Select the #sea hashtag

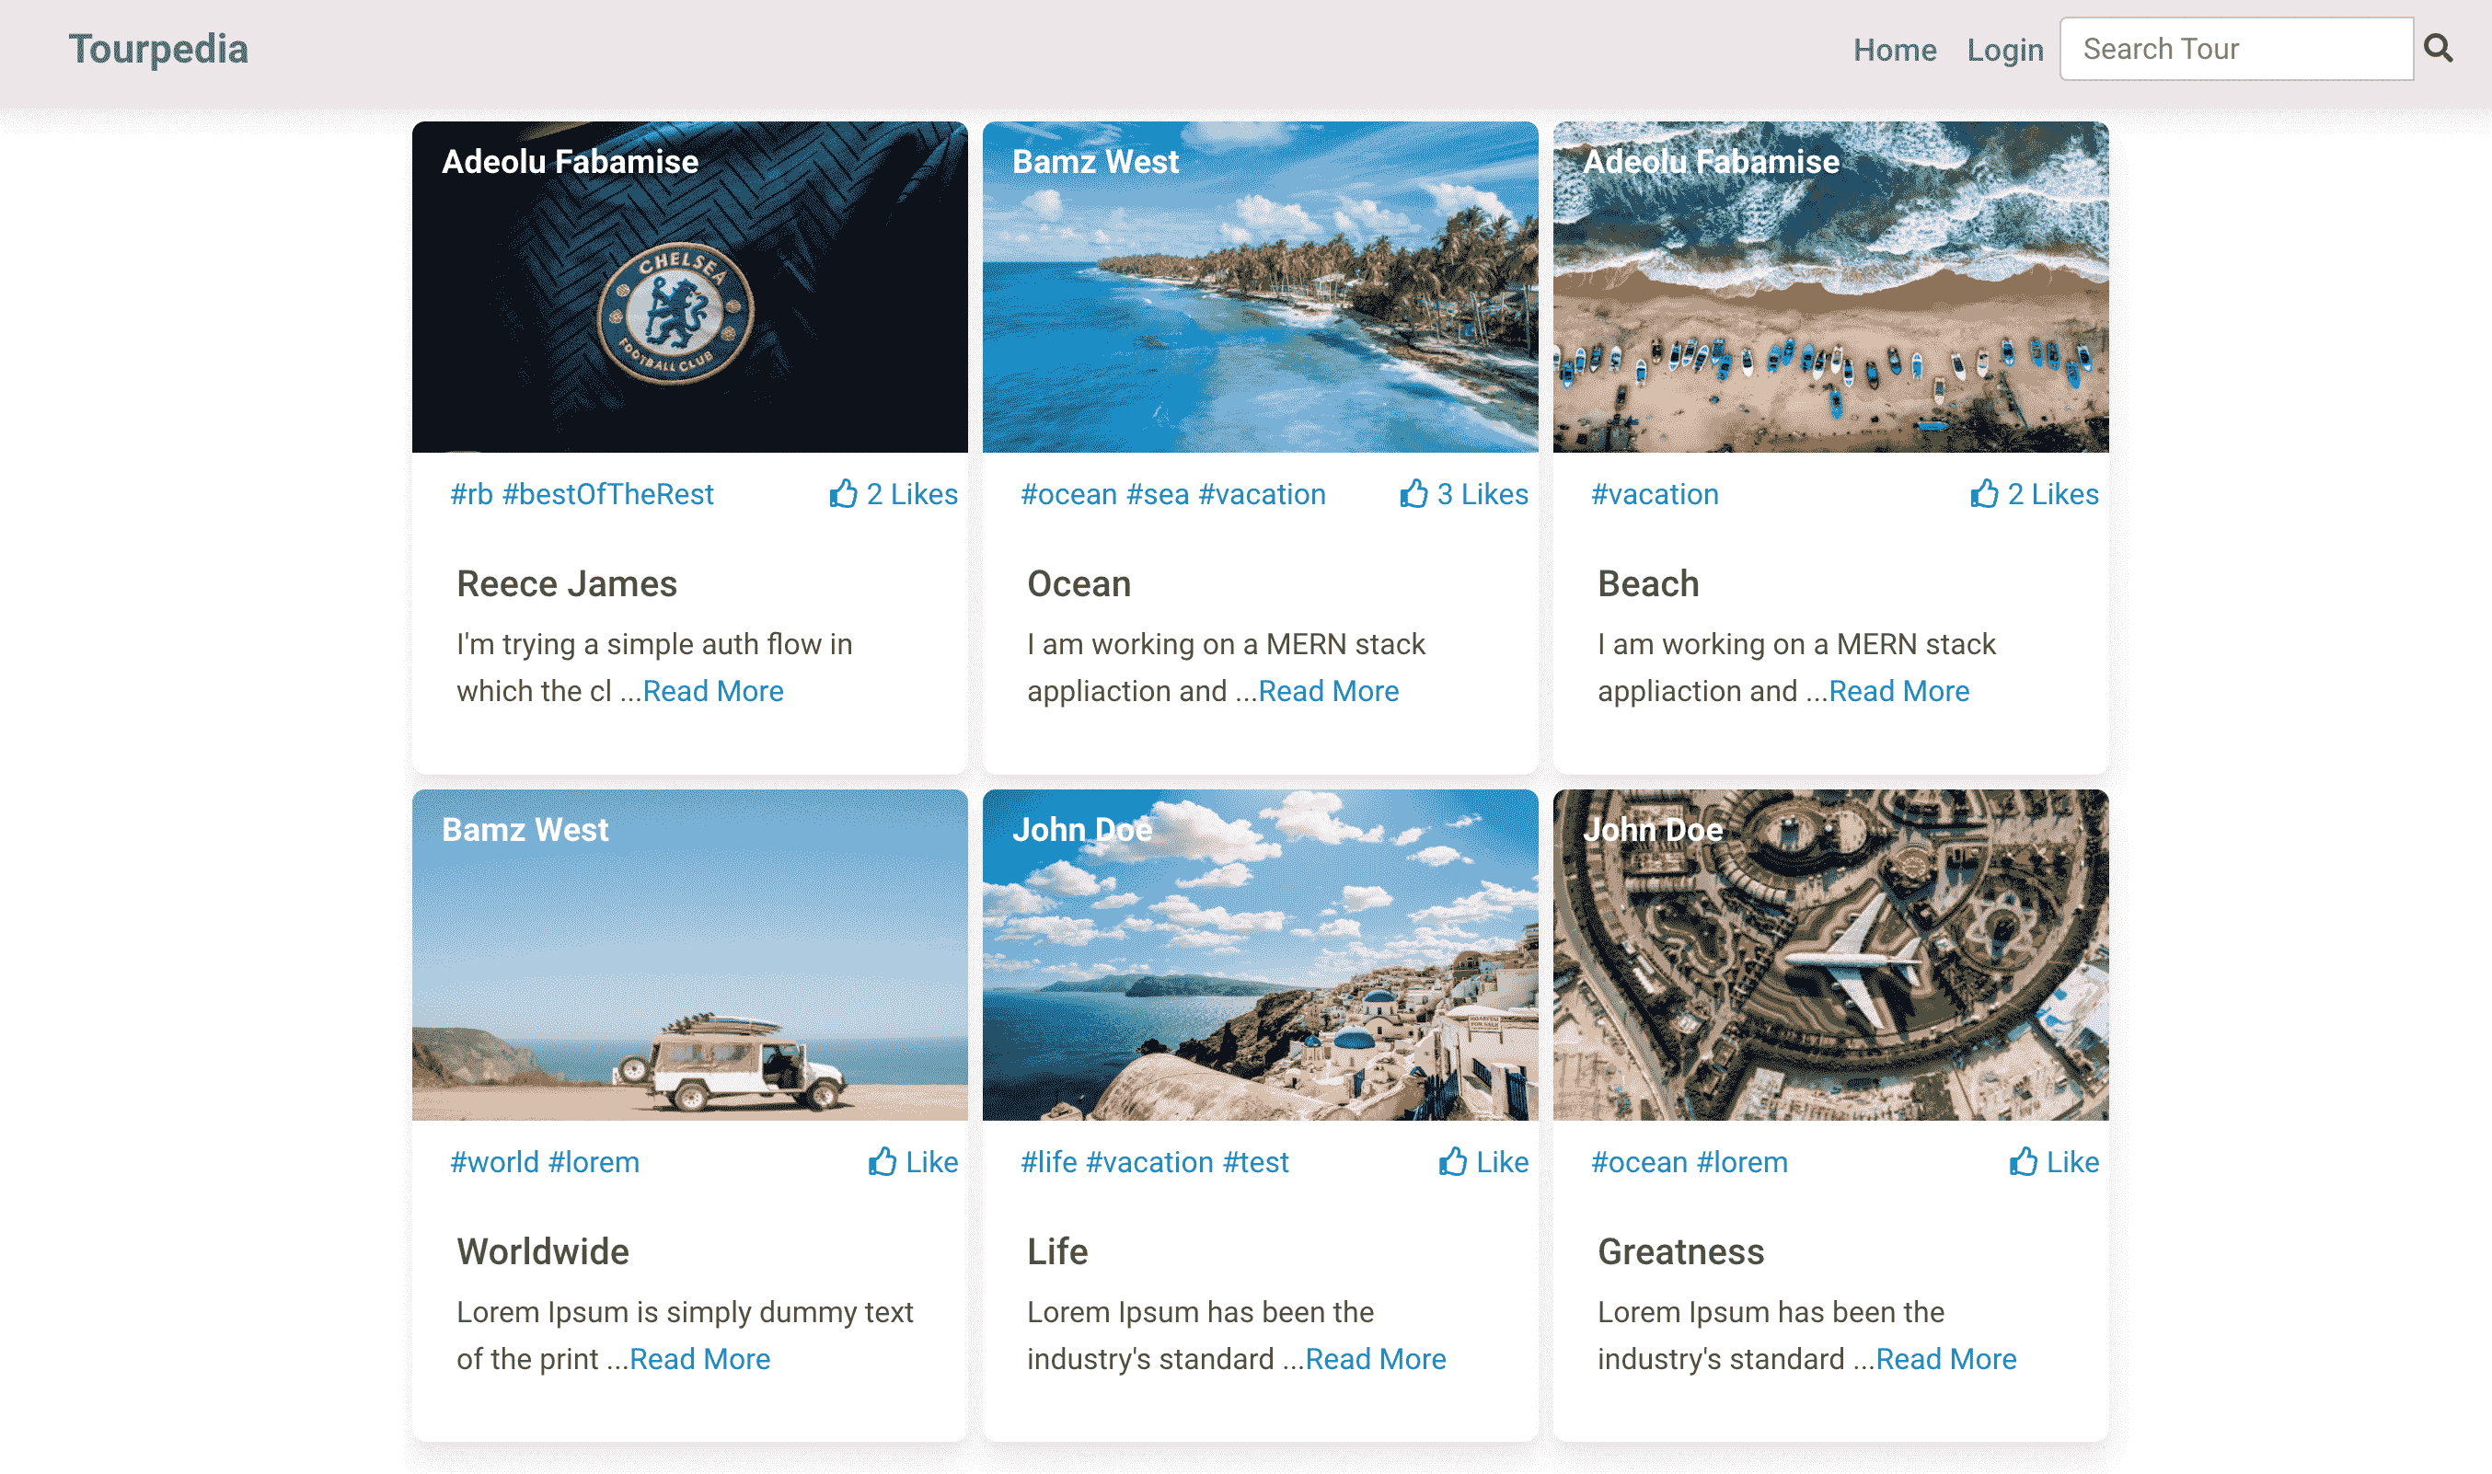(1157, 494)
